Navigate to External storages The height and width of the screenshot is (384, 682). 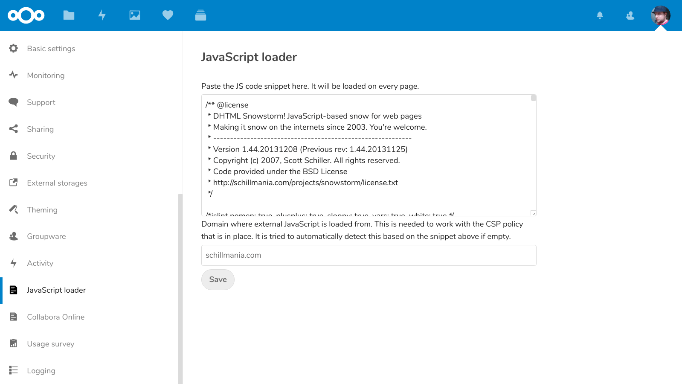(57, 183)
